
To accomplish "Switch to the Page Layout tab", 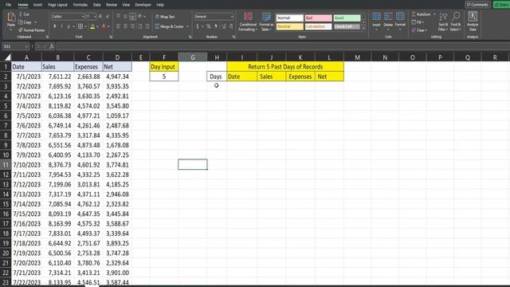I will [57, 5].
